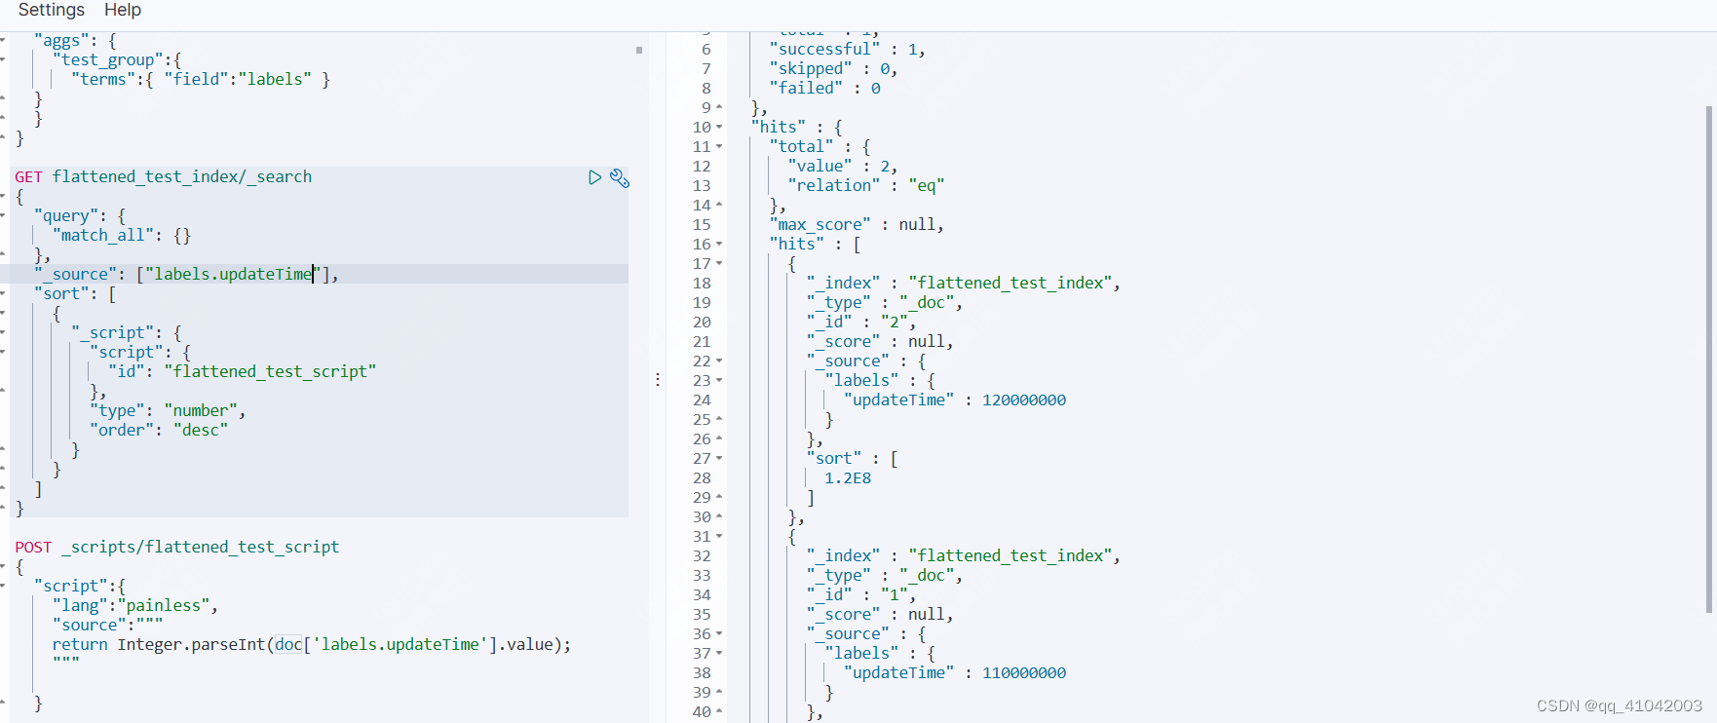The image size is (1717, 723).
Task: Click the "match_all": {} query line
Action: 122,235
